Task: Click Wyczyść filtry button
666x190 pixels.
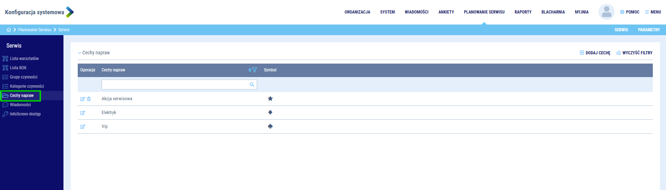Action: [x=634, y=53]
